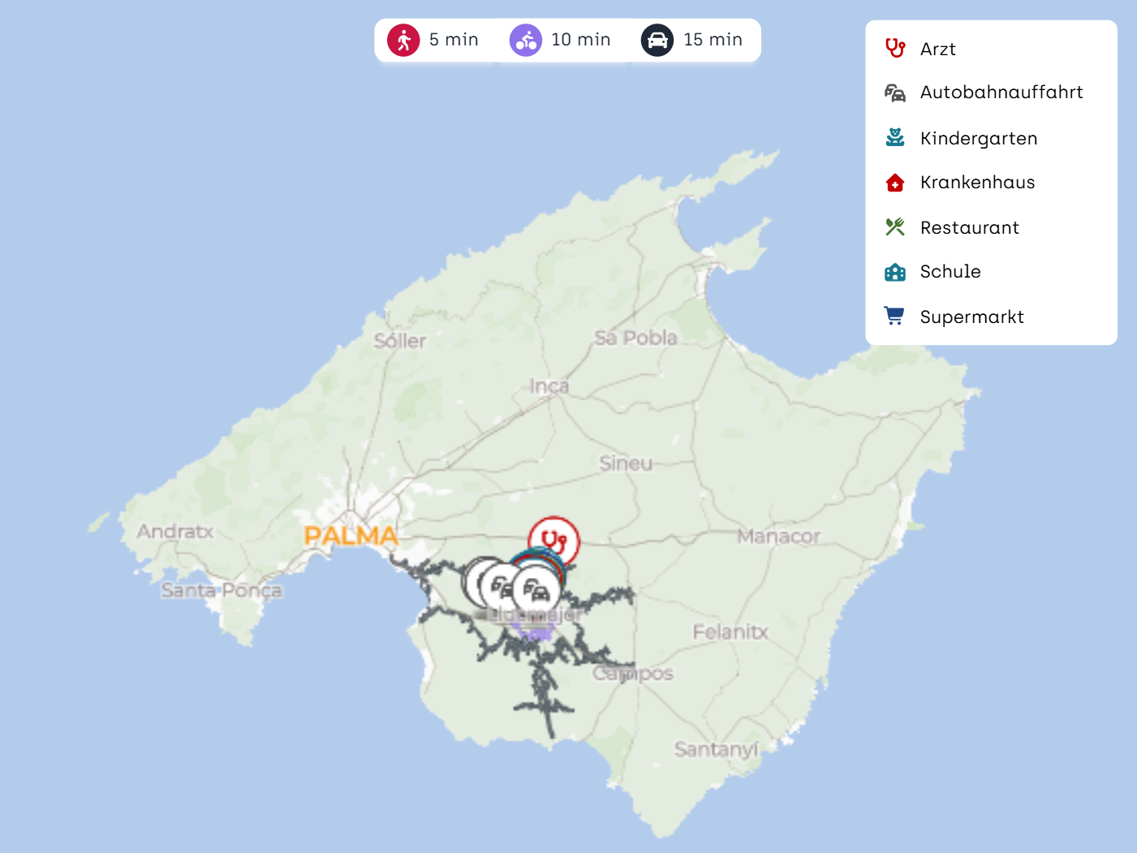Screen dimensions: 1137x853
Task: Click the Autobahnauffahrt cars legend icon
Action: click(x=894, y=93)
